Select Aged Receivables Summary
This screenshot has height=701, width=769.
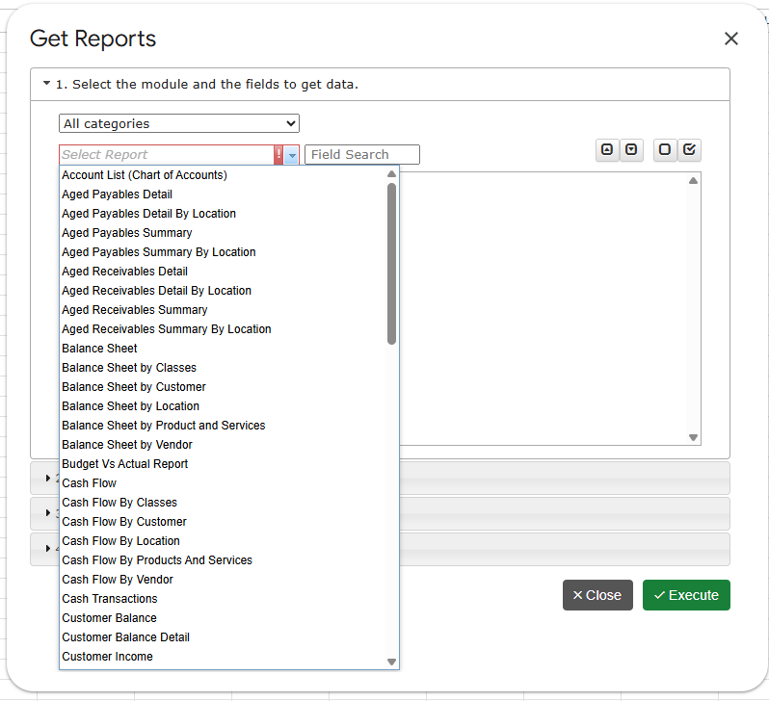click(224, 310)
